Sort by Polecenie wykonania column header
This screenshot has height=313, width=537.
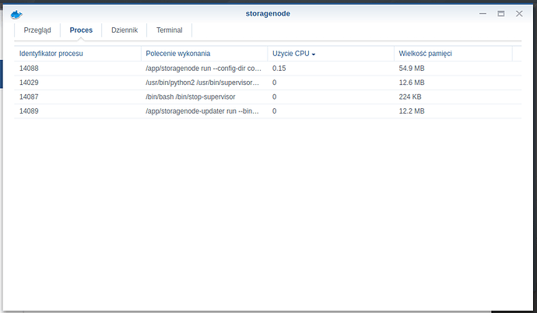(204, 54)
